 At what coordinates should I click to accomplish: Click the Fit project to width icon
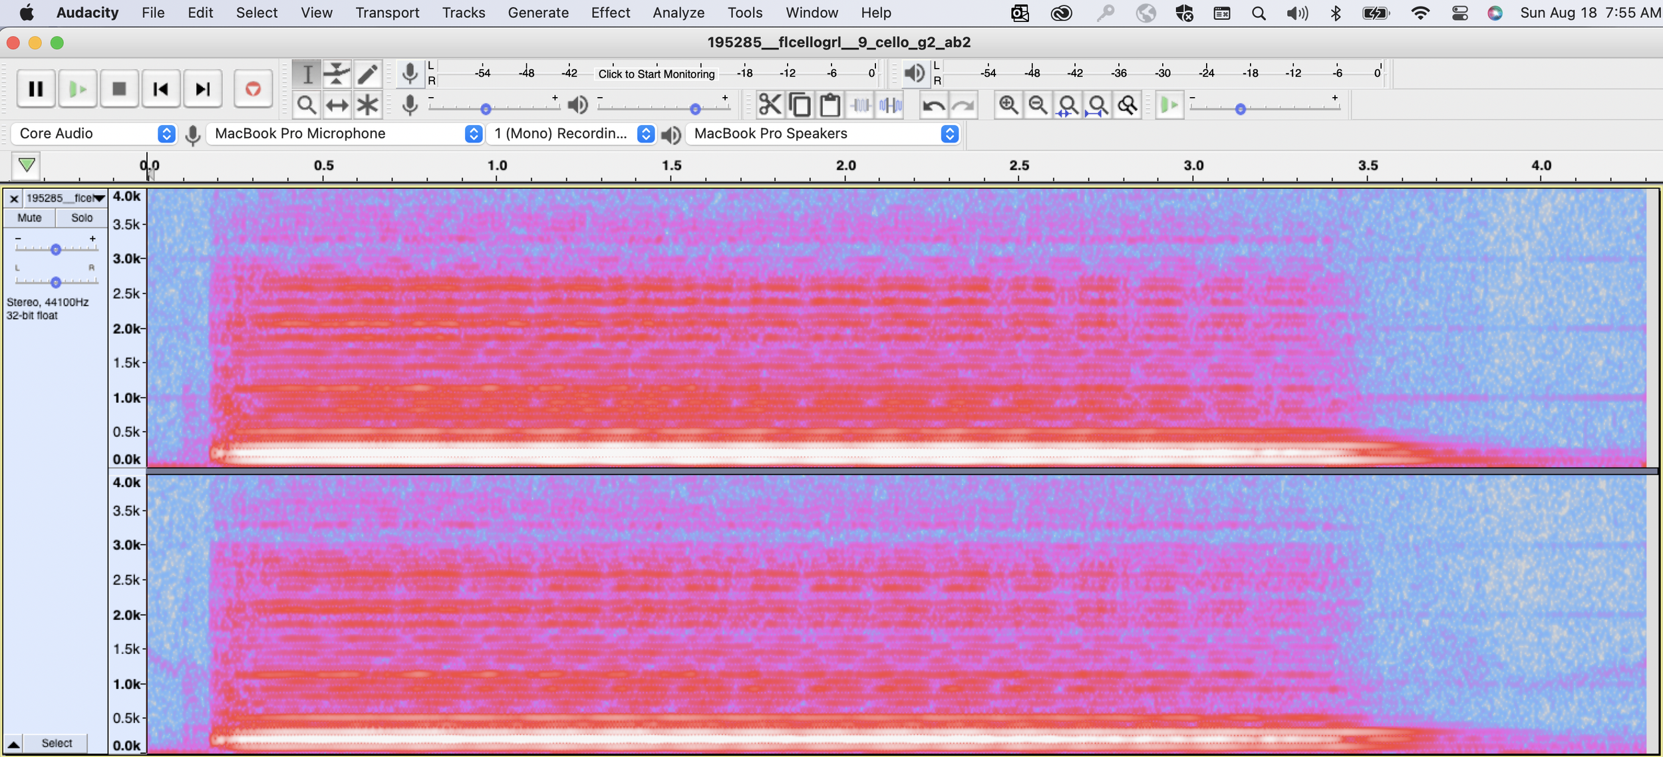(1098, 105)
